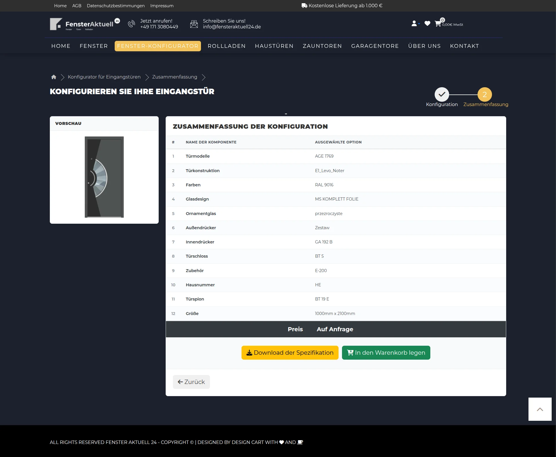This screenshot has height=457, width=556.
Task: Click the cart total 0,00€ MwSt
Action: pyautogui.click(x=453, y=25)
